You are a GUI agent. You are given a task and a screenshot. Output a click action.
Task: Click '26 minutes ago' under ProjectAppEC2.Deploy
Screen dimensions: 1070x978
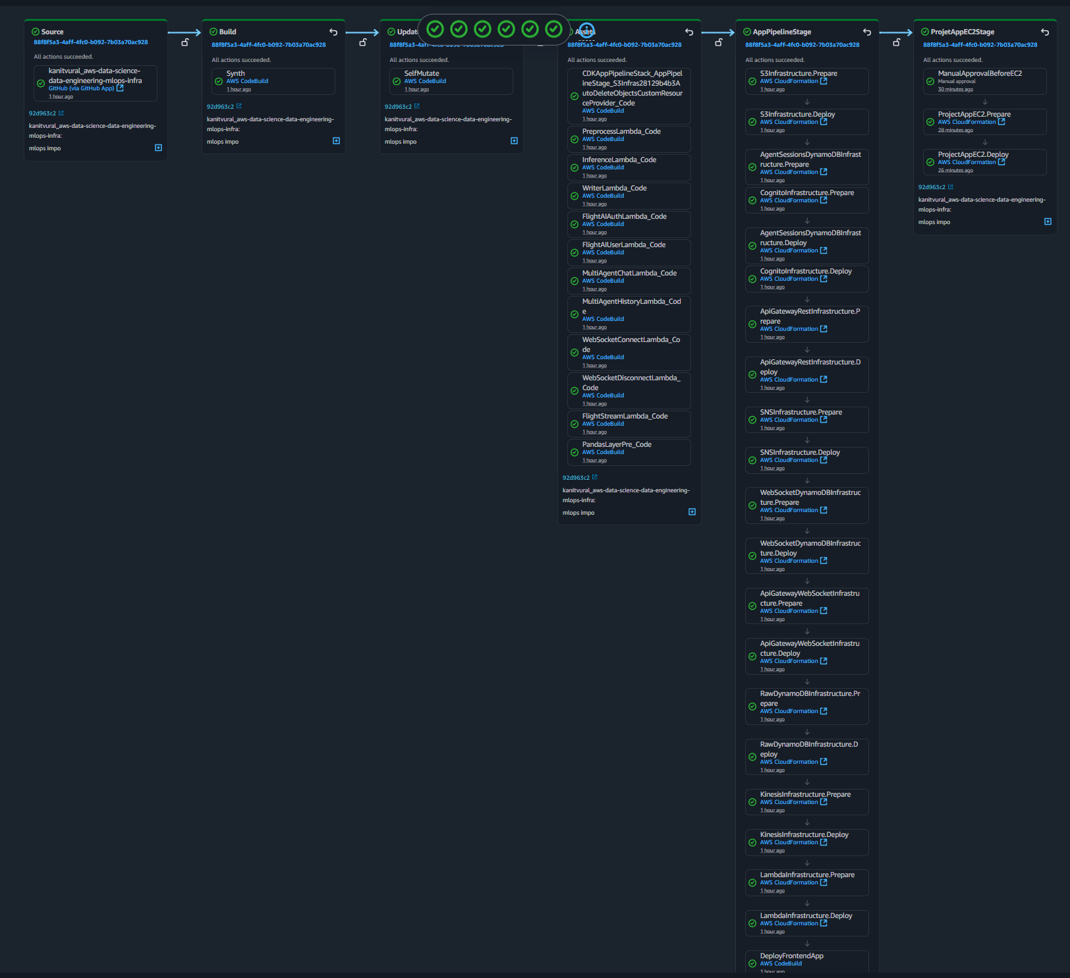tap(955, 171)
